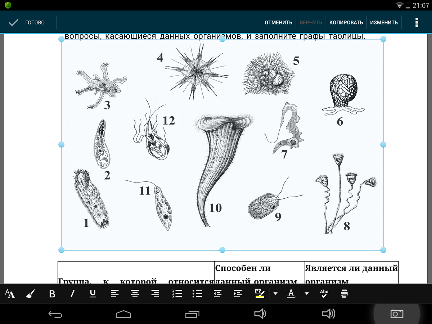Open the three-dot overflow menu
The image size is (432, 324).
click(x=417, y=22)
